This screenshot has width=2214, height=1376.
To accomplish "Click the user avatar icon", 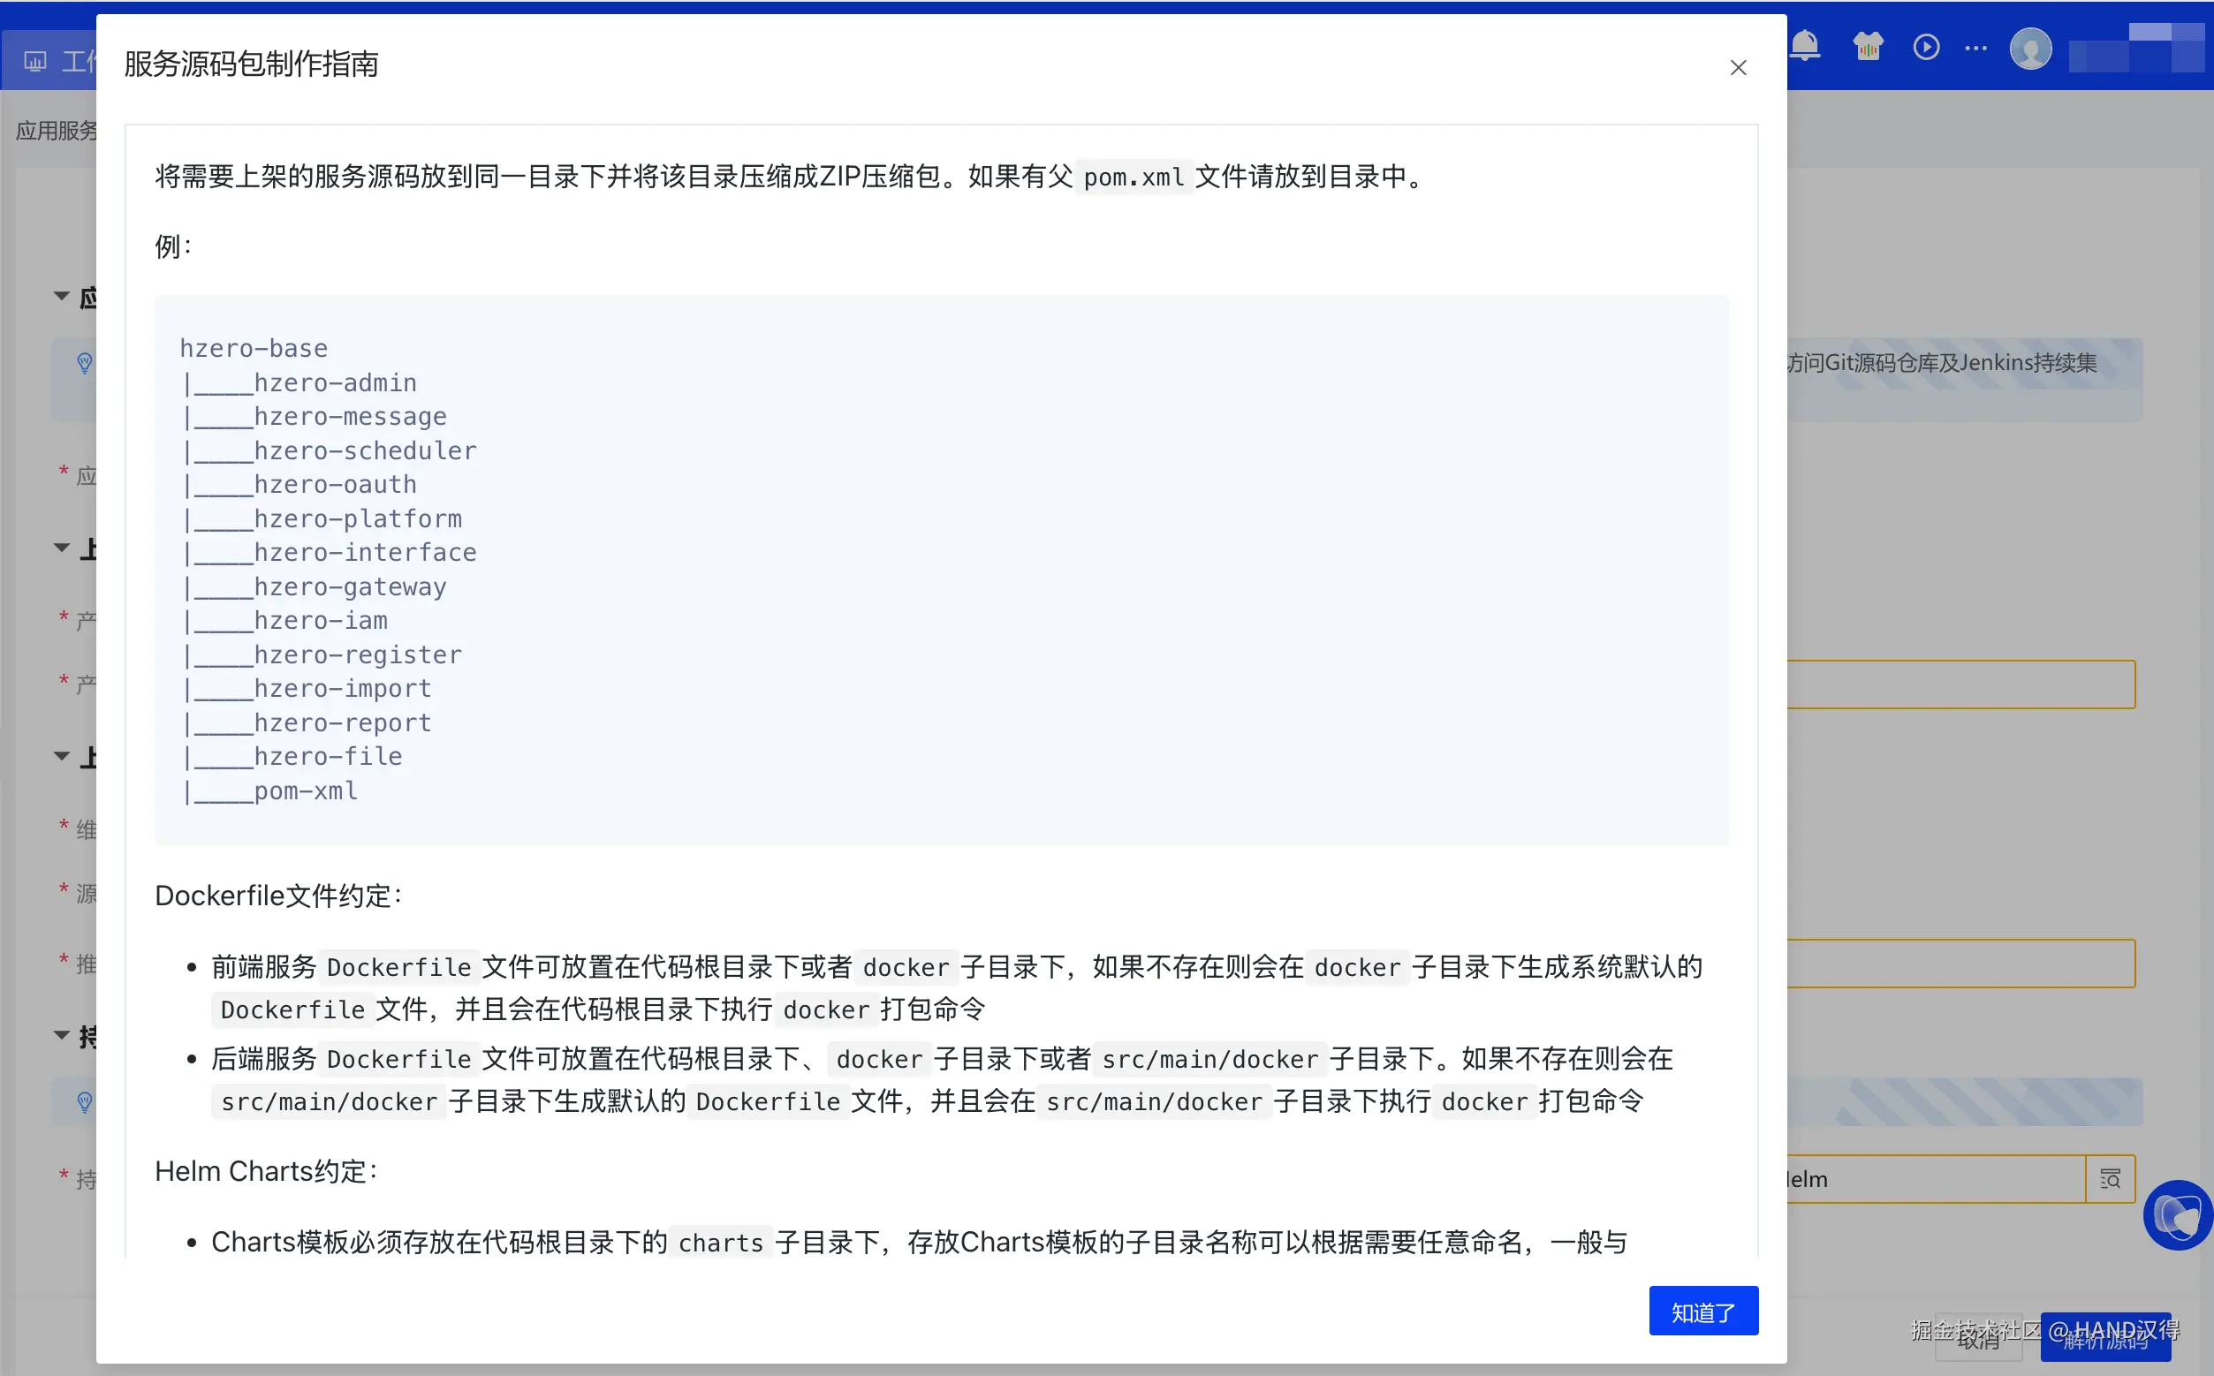I will pyautogui.click(x=2030, y=49).
